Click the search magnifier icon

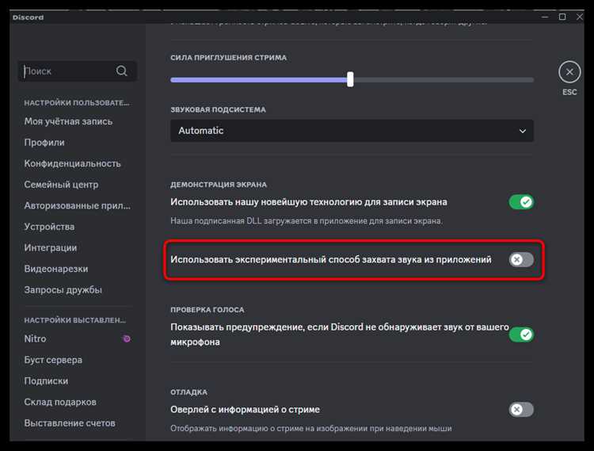pos(122,71)
